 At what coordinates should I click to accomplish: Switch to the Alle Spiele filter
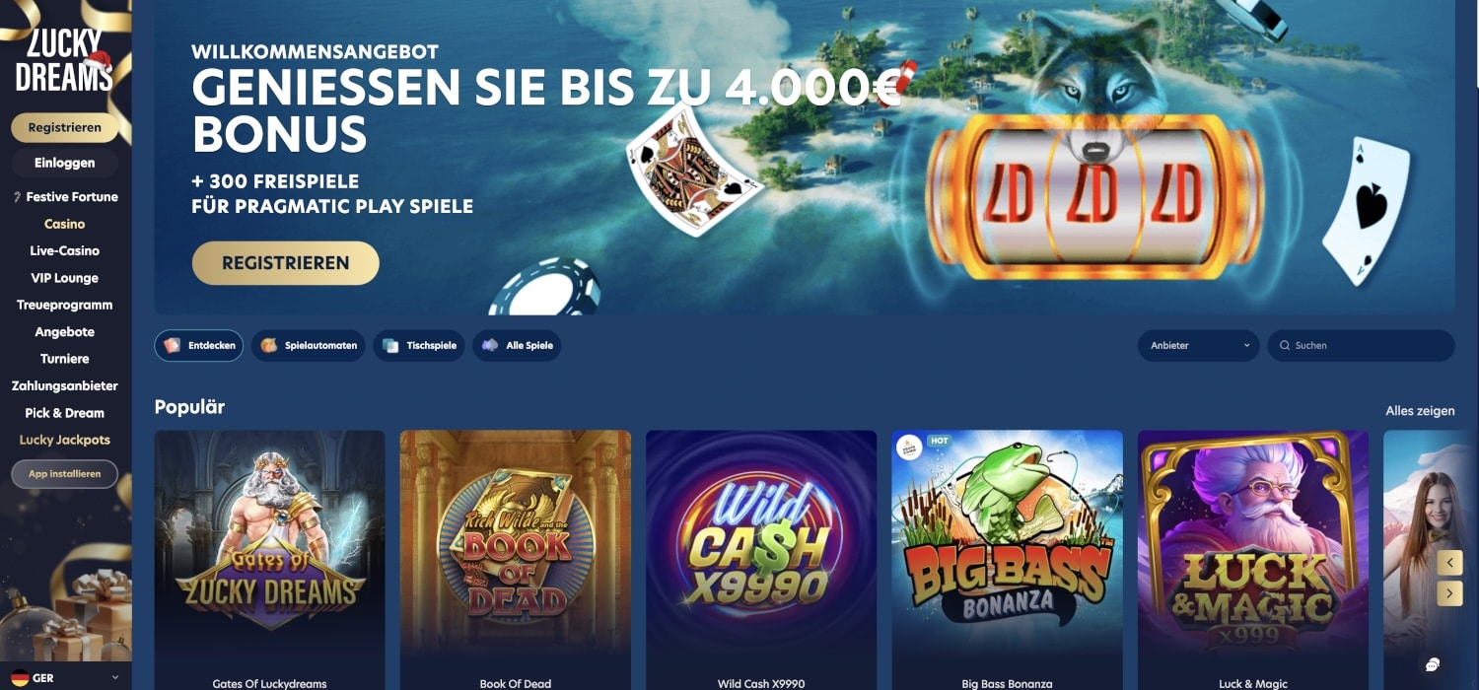click(517, 346)
